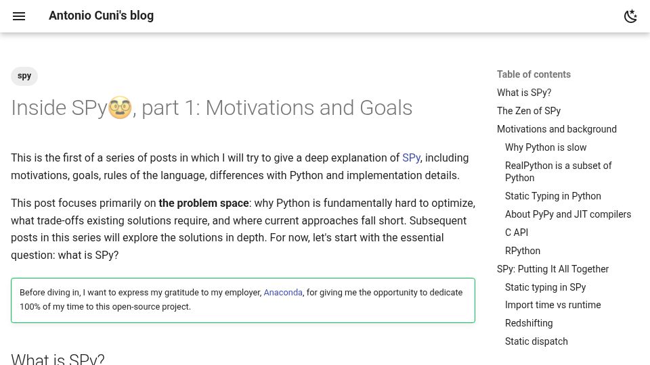Click the spy tag chip
Image resolution: width=650 pixels, height=365 pixels.
pos(24,76)
